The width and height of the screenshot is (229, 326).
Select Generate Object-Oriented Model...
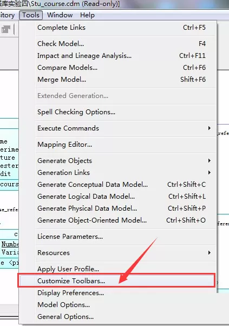(117, 220)
